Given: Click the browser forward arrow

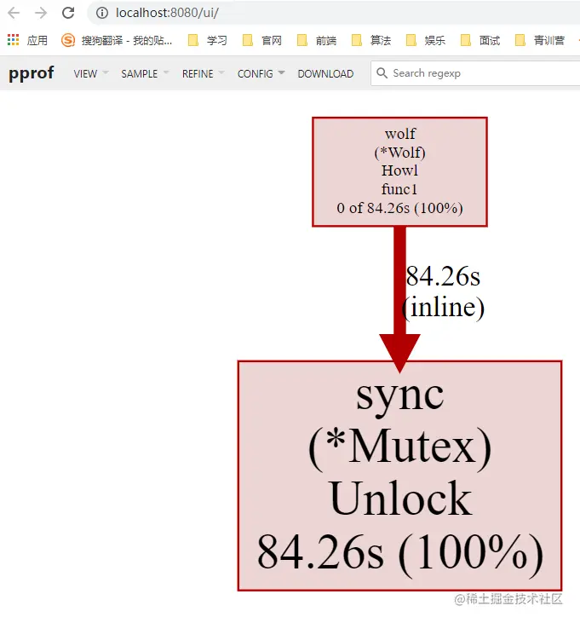Looking at the screenshot, I should [x=41, y=13].
